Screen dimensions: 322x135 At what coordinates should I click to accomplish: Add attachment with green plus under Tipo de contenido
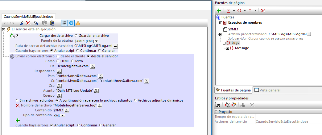18,120
